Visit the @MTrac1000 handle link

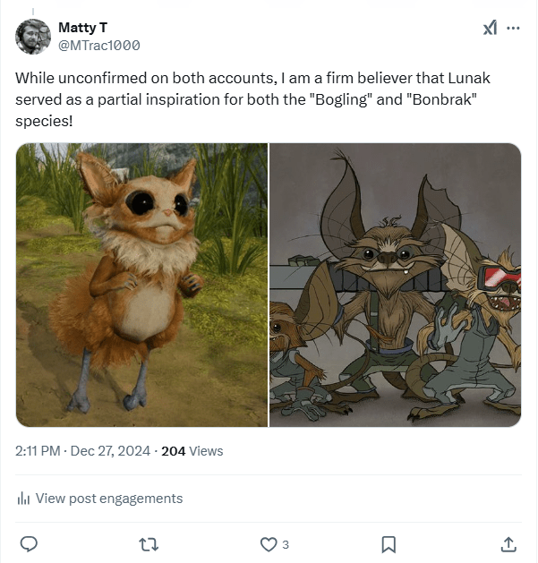(98, 45)
